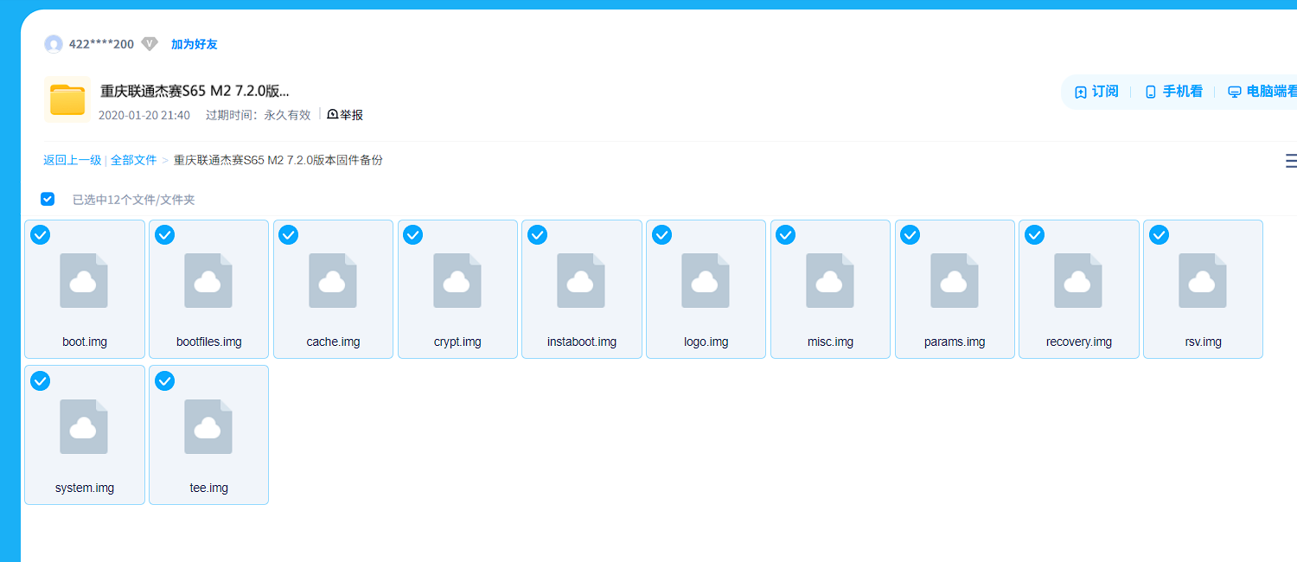Viewport: 1297px width, 562px height.
Task: Uncheck the misc.img checkmark
Action: [785, 234]
